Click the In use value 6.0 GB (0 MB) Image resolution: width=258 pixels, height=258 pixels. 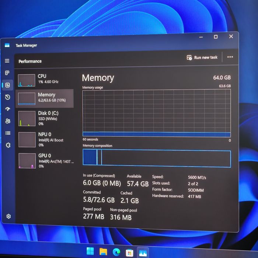tap(102, 183)
